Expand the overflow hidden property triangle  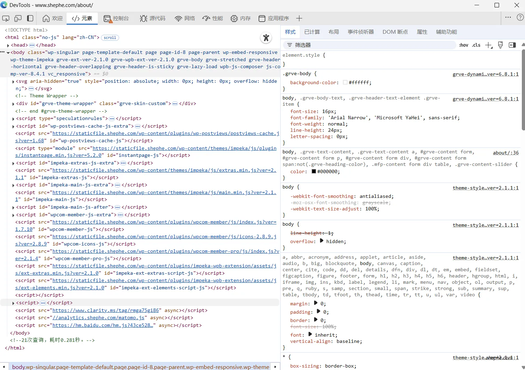(321, 241)
